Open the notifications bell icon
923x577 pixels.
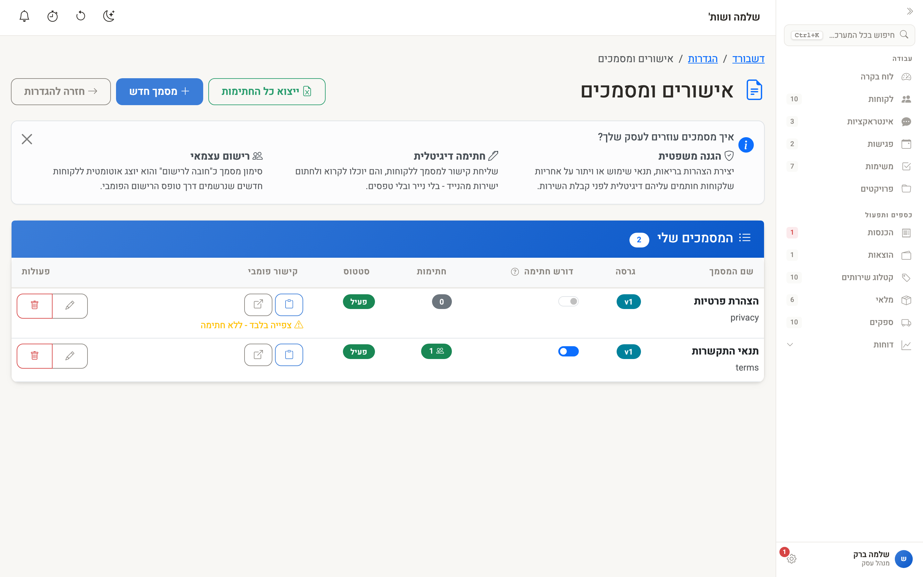coord(24,16)
